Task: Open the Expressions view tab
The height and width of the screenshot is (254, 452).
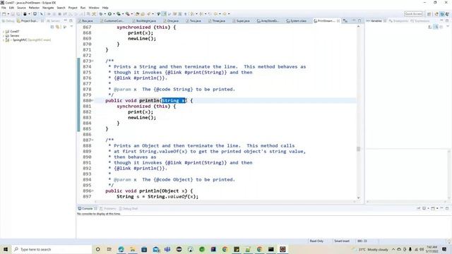Action: 420,20
